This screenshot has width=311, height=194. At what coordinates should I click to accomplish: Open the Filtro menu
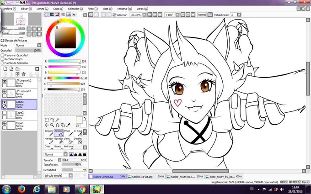[93, 9]
